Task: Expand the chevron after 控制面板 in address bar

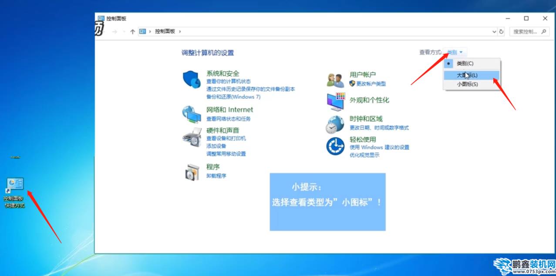Action: (x=179, y=31)
